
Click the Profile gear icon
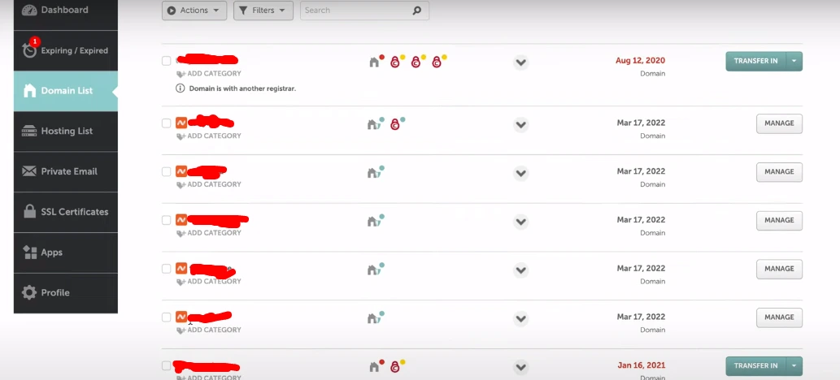tap(29, 292)
